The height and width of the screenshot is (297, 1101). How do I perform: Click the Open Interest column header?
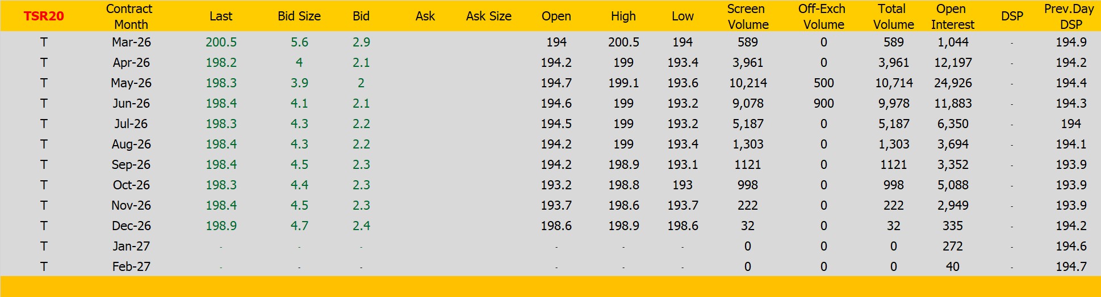952,16
